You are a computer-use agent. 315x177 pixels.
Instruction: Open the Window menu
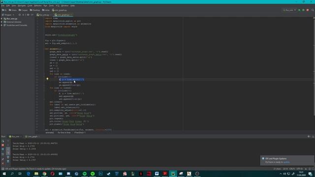64,5
